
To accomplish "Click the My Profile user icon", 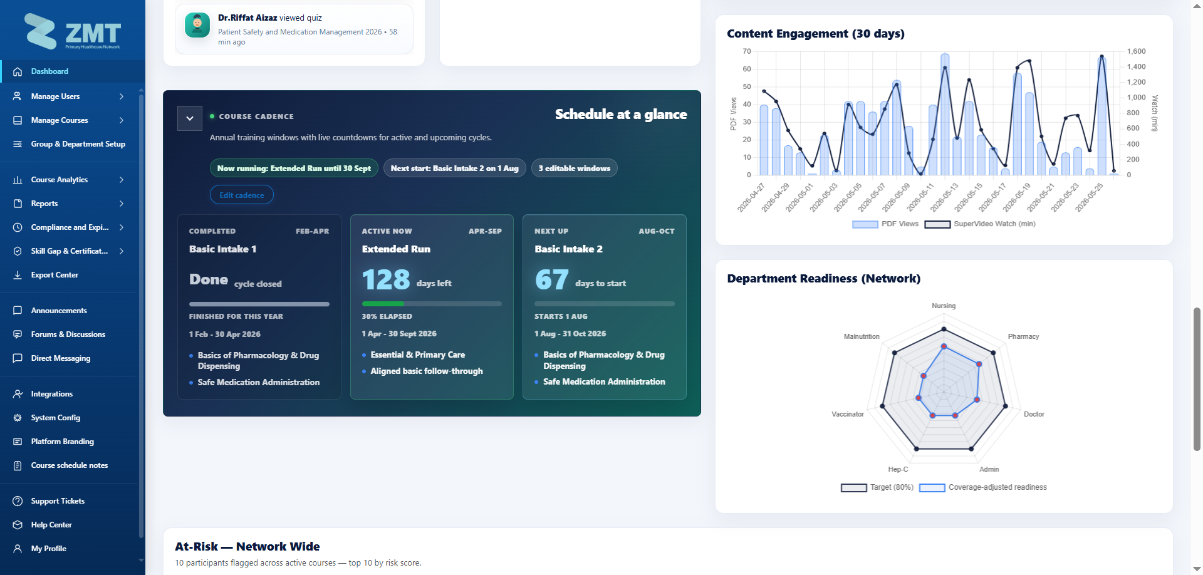I will (x=18, y=549).
